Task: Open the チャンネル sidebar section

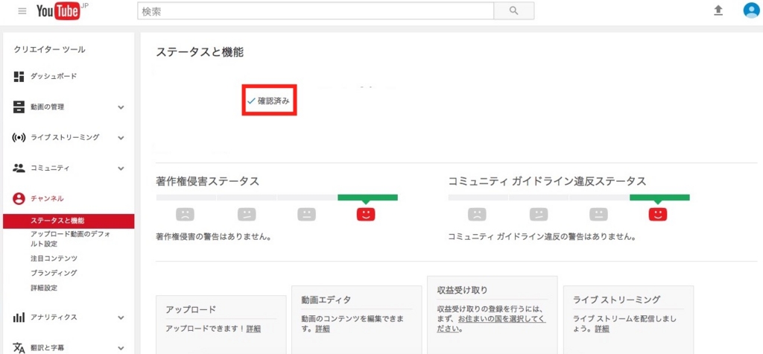Action: 47,199
